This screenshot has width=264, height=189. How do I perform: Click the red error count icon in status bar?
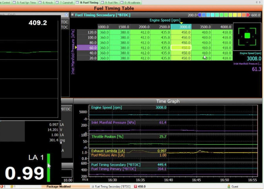[2, 186]
